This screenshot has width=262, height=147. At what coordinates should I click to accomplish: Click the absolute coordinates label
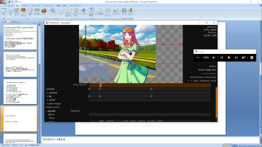pyautogui.click(x=212, y=27)
